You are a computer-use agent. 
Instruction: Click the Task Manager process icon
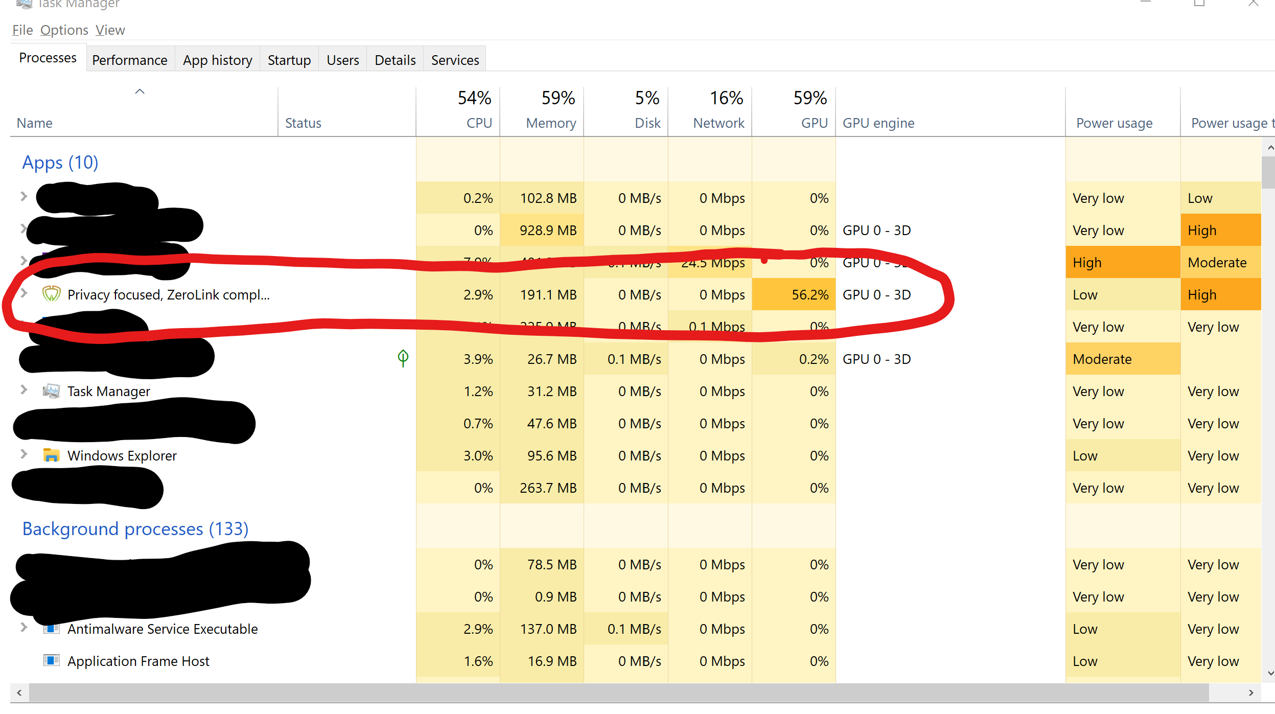[51, 391]
